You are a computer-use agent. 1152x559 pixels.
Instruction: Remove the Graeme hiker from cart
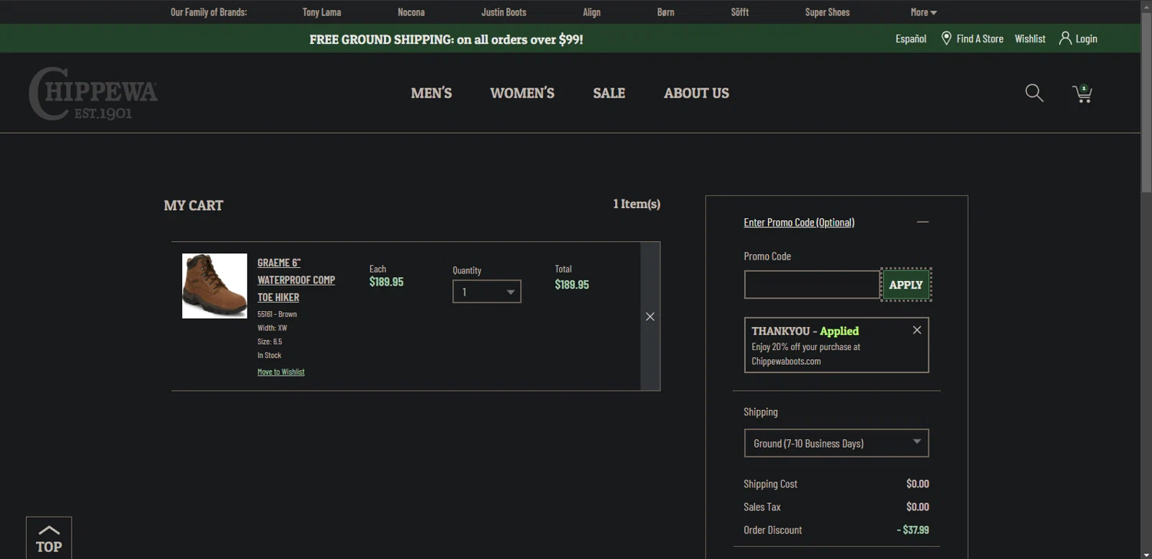(650, 316)
